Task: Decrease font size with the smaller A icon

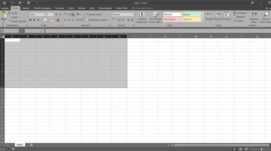Action: (60, 14)
